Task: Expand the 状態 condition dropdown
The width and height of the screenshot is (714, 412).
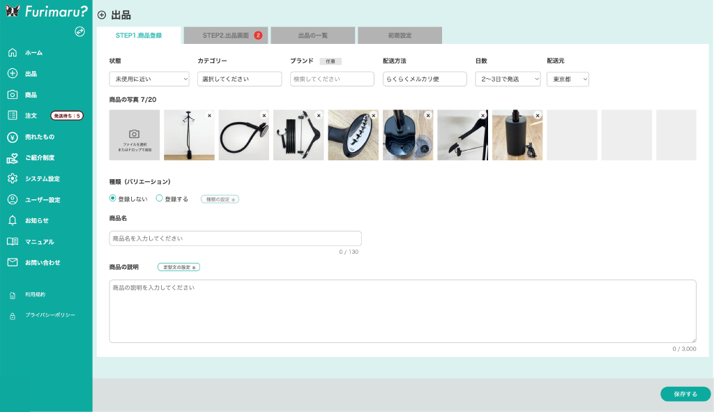Action: (x=149, y=79)
